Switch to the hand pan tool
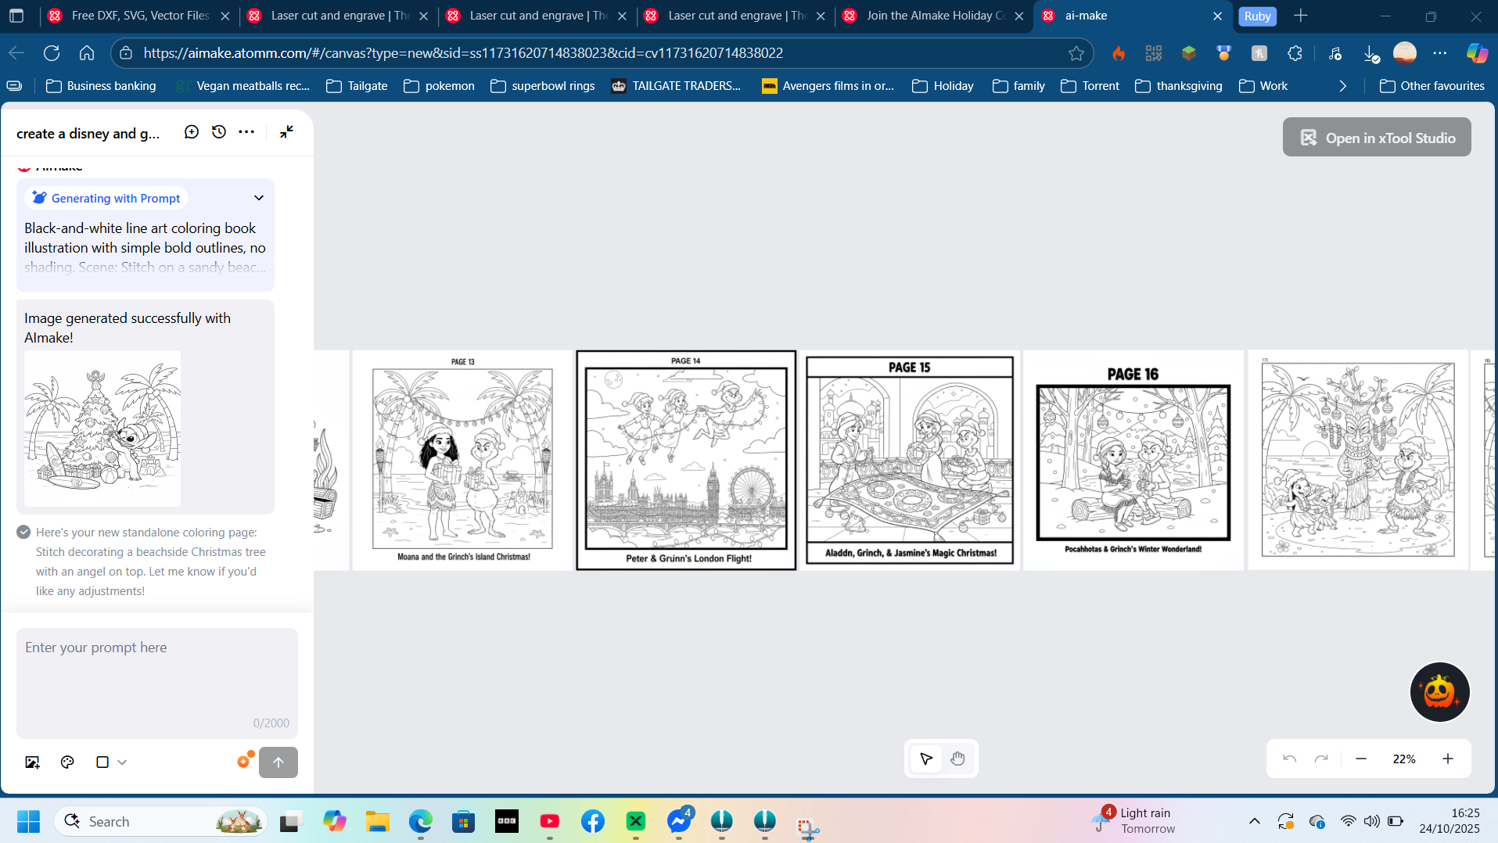Screen dimensions: 1498x843 (x=957, y=759)
